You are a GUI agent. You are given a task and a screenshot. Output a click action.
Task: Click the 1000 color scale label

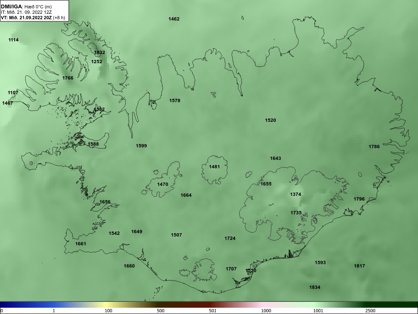tap(266, 311)
